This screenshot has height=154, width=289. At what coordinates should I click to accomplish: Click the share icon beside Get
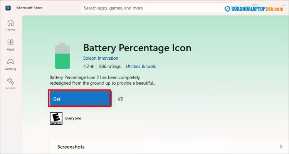click(121, 99)
